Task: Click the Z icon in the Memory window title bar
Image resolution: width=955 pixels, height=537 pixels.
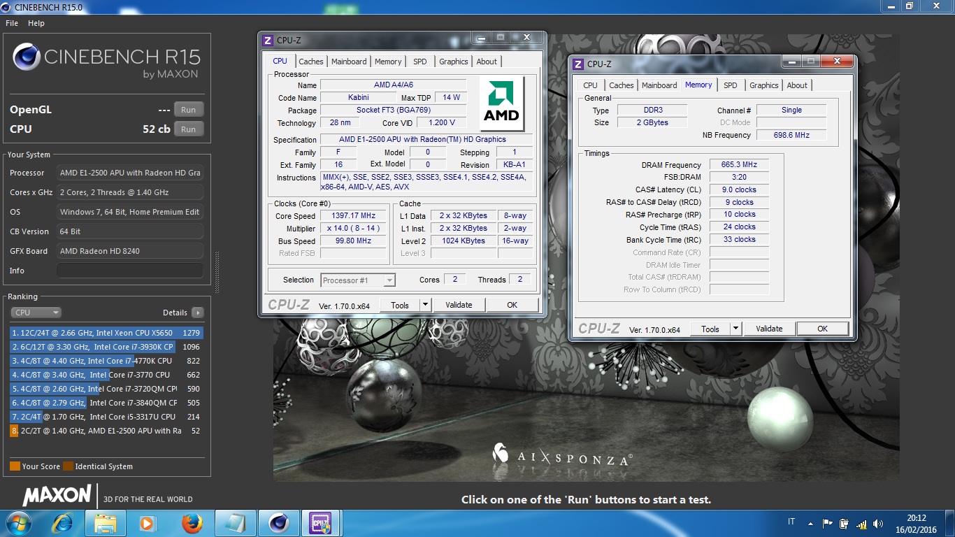Action: pyautogui.click(x=578, y=64)
